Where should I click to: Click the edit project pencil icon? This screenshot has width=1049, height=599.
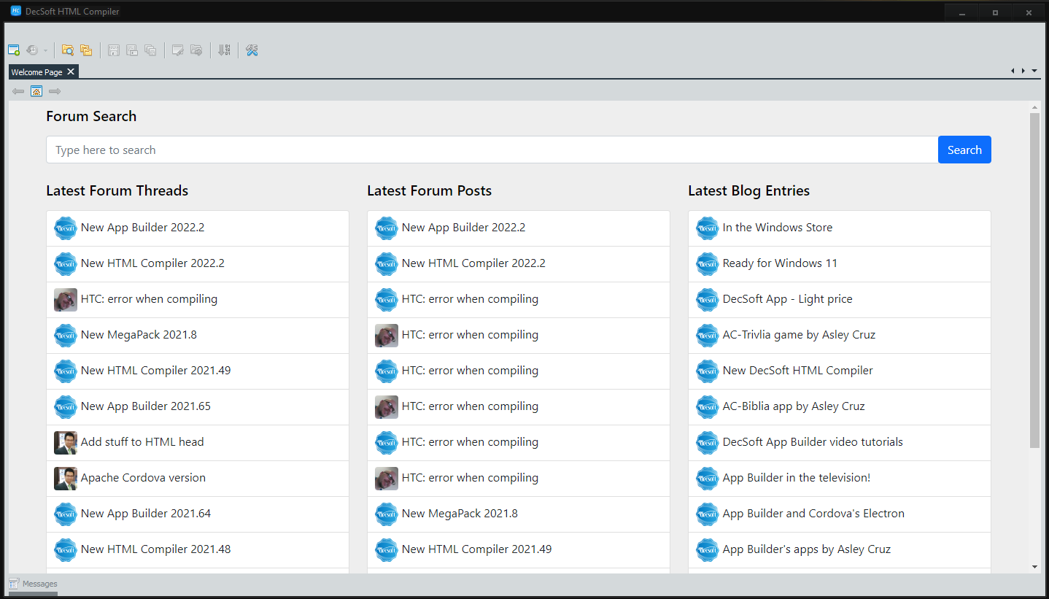pyautogui.click(x=177, y=50)
